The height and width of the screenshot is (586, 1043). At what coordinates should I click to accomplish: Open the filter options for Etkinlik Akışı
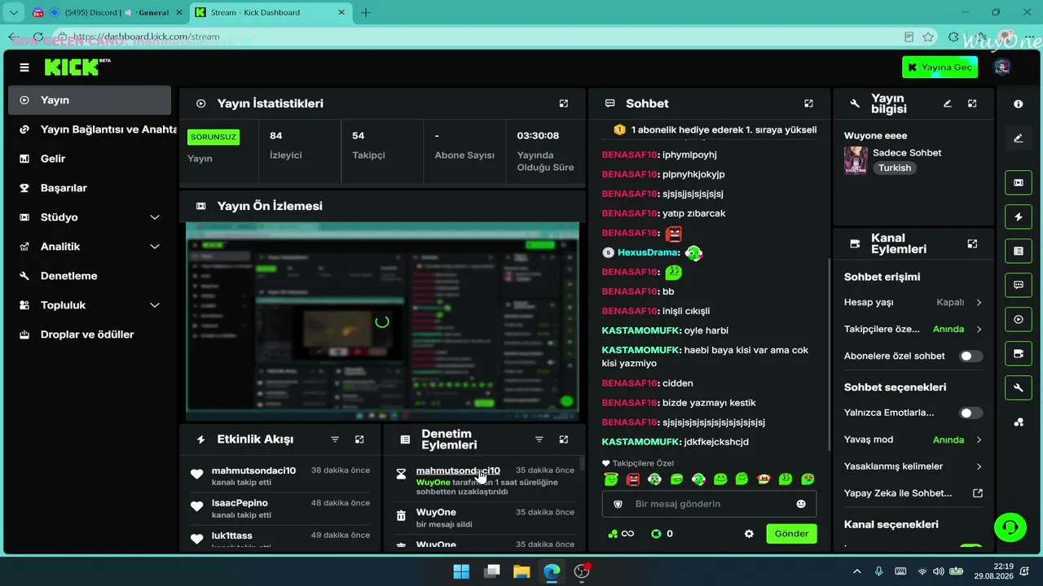coord(335,439)
